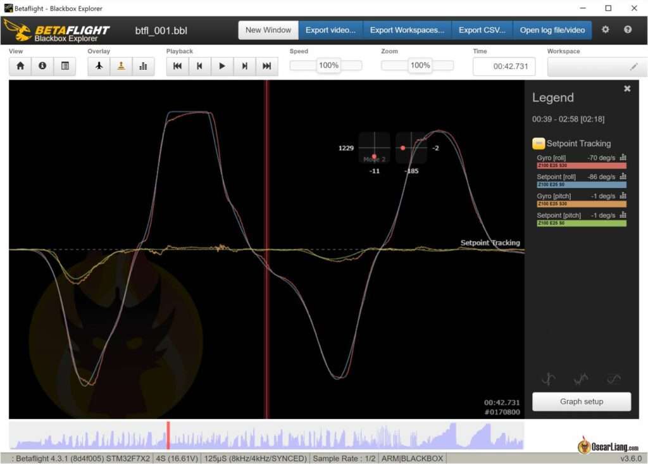
Task: Click third curve icon above Graph setup
Action: 614,379
